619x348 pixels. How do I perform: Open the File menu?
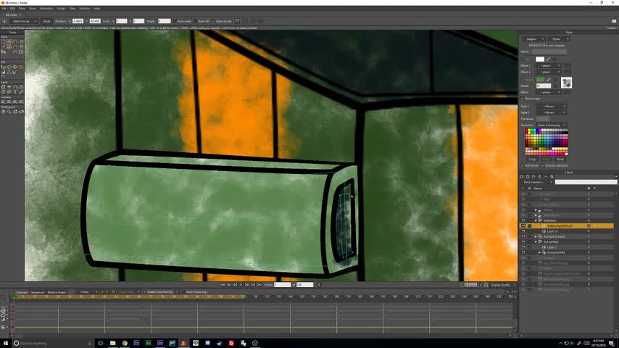[x=4, y=8]
